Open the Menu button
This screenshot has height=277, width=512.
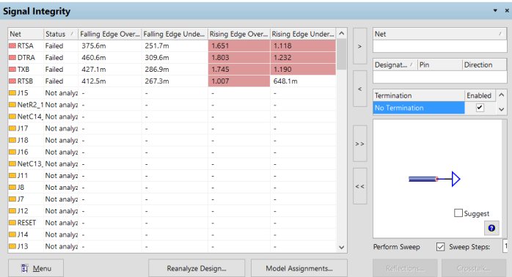point(36,268)
